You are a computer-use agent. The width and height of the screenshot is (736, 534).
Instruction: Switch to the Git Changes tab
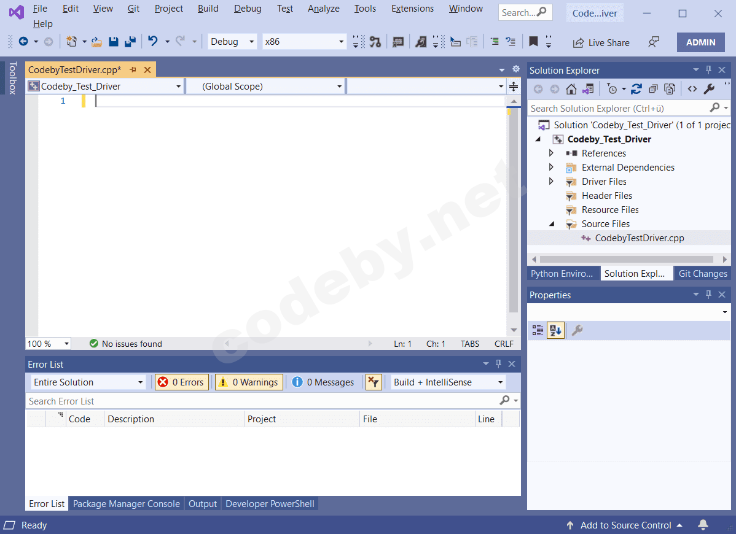click(703, 273)
